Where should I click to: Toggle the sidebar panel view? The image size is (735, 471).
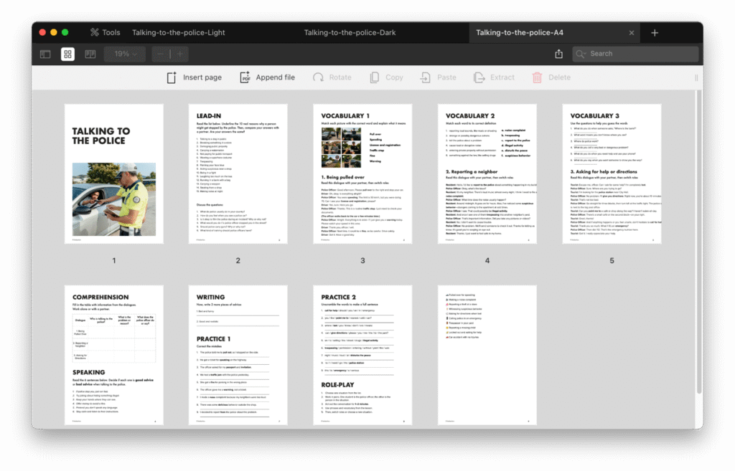click(45, 54)
